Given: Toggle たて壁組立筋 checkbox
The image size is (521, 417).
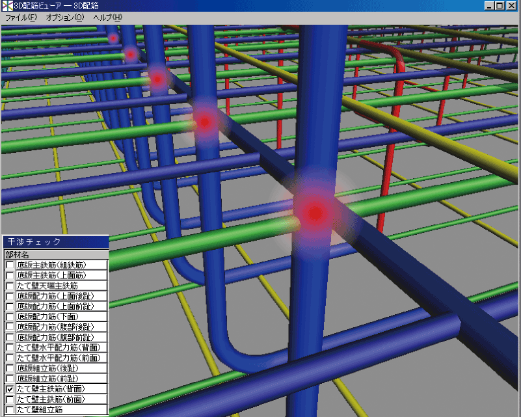Looking at the screenshot, I should coord(10,410).
